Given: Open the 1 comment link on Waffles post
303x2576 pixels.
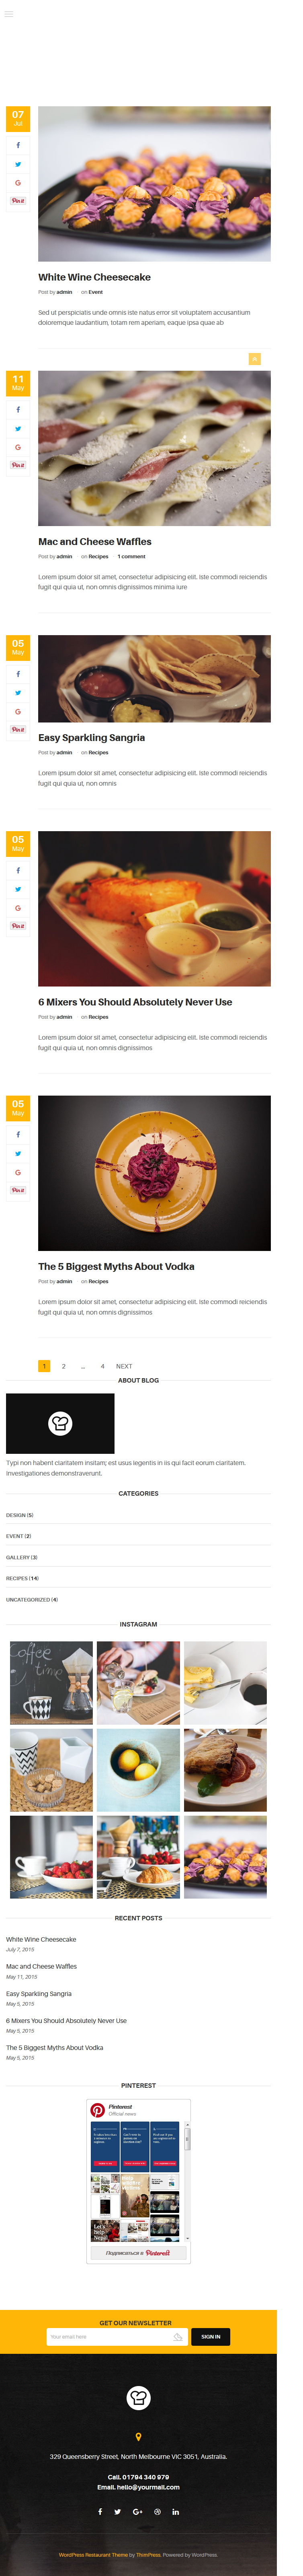Looking at the screenshot, I should coord(131,556).
